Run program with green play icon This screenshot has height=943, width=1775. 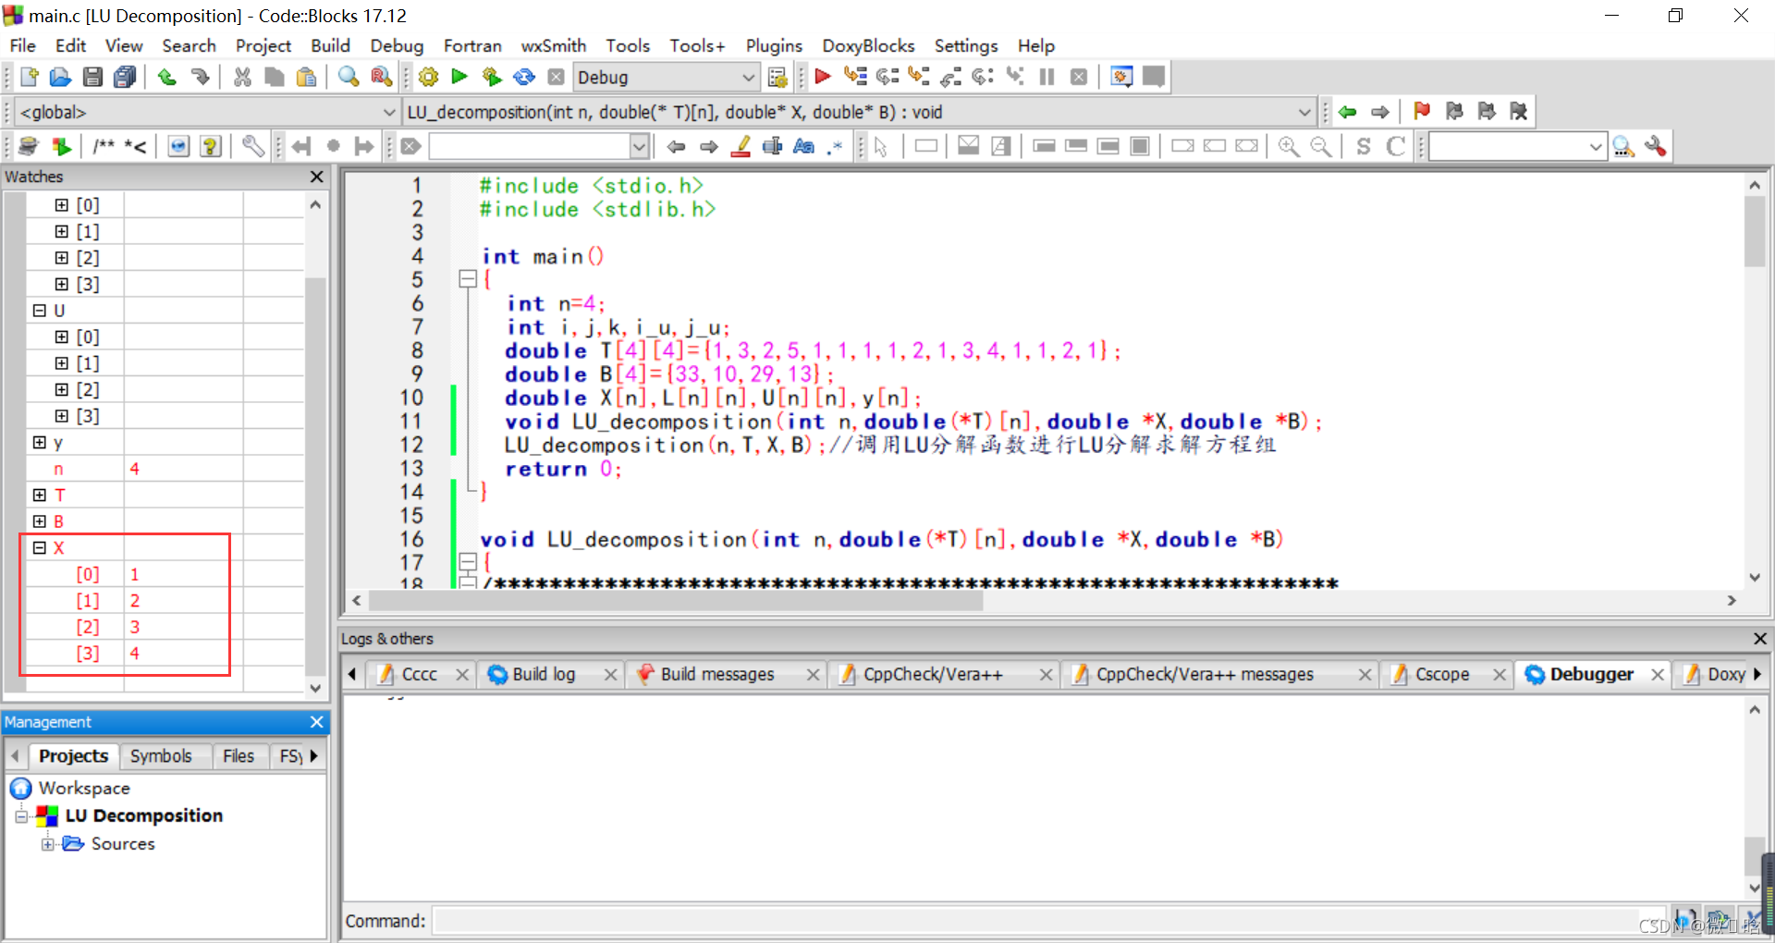click(459, 77)
